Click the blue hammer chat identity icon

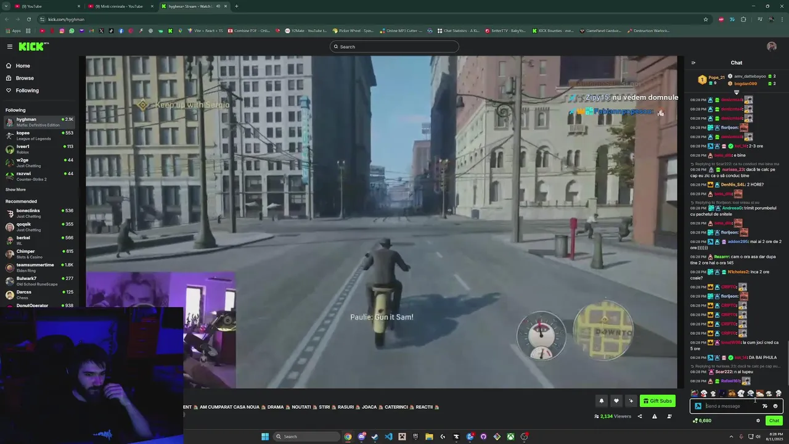click(x=698, y=406)
